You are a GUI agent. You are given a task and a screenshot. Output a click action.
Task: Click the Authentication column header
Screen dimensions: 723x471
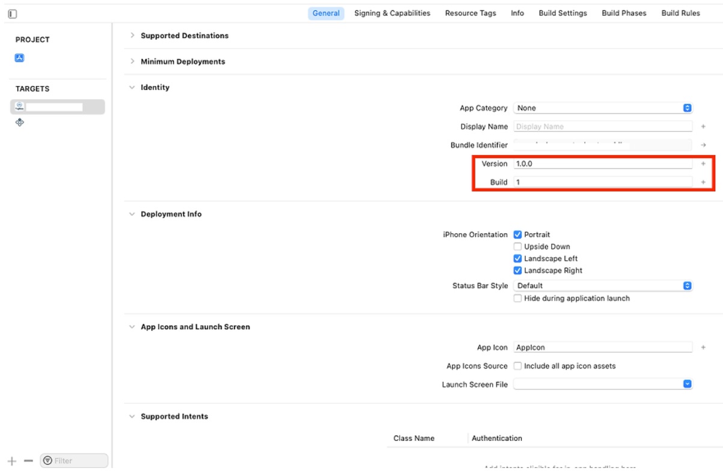tap(497, 439)
